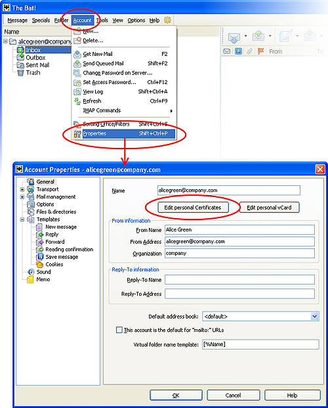Click the Options icon in properties tree

pos(31,204)
